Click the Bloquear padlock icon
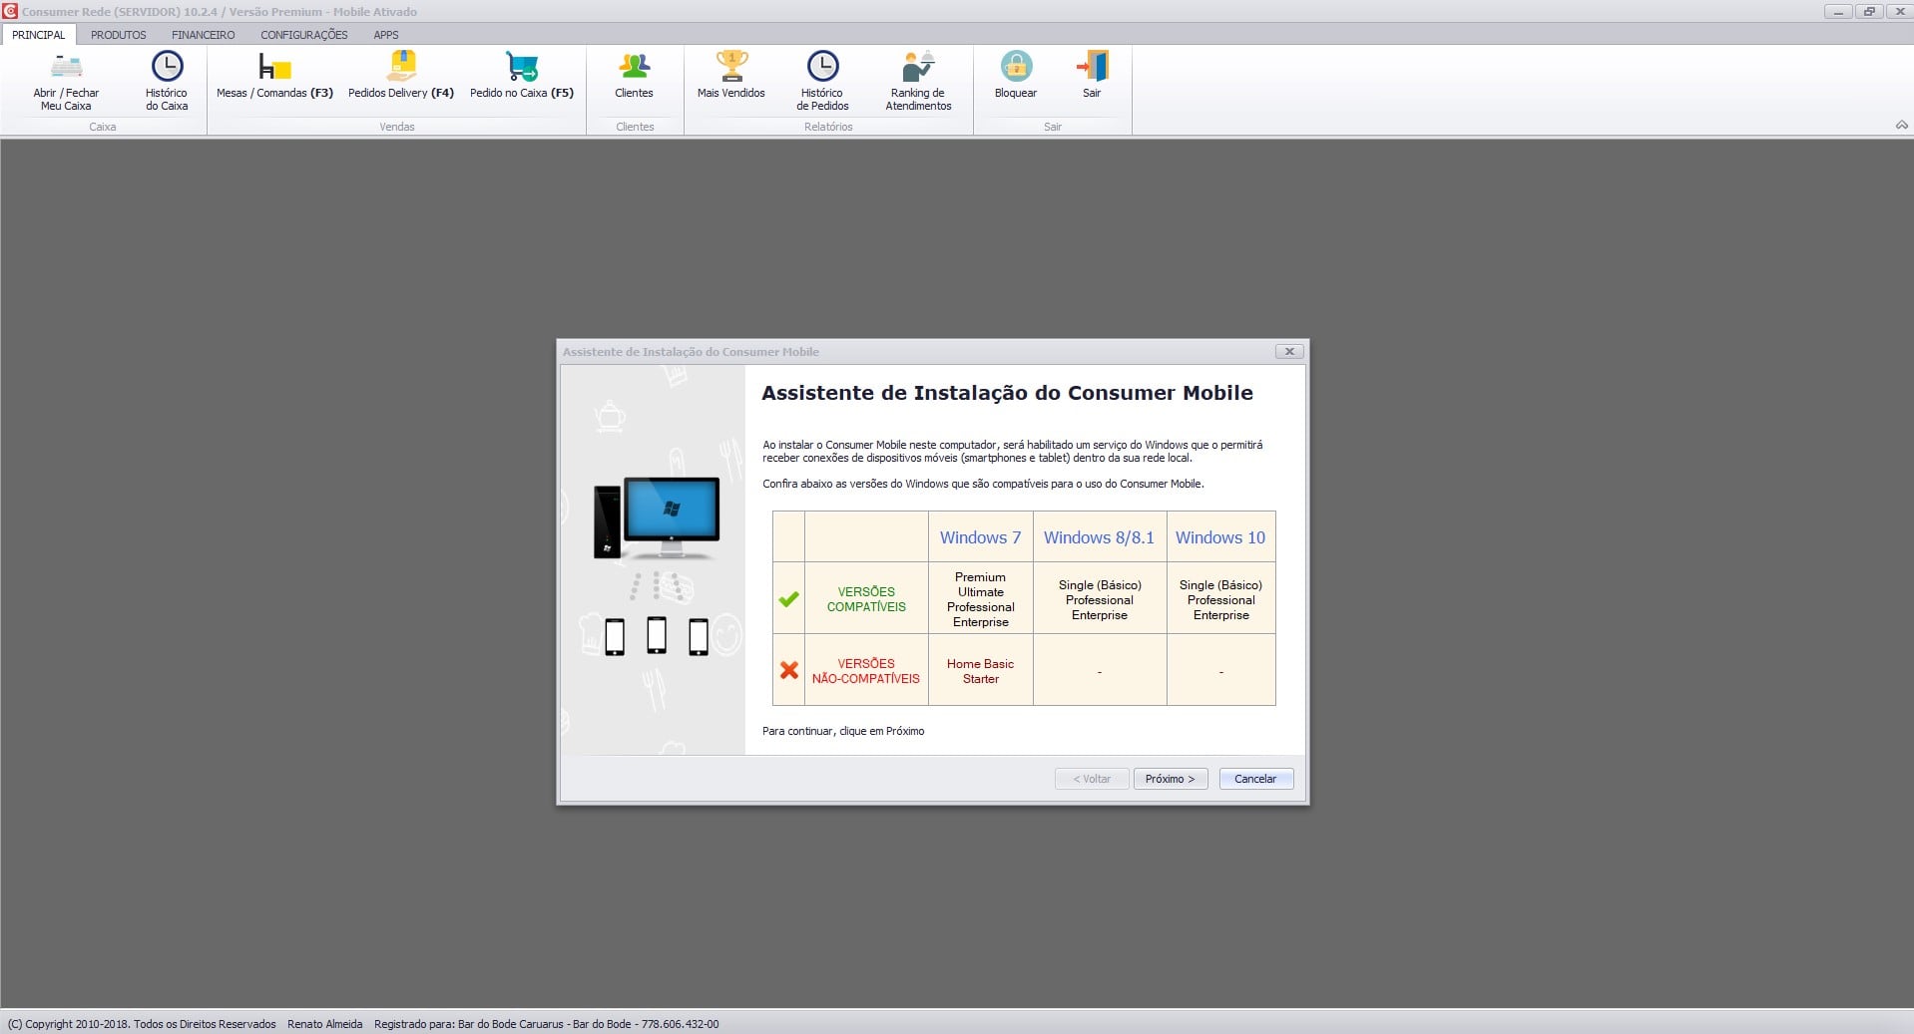This screenshot has height=1034, width=1914. [1015, 68]
